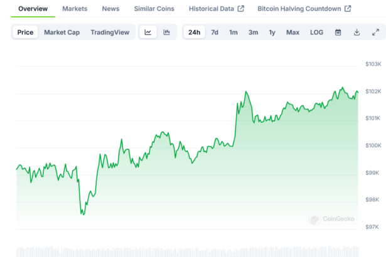Switch to line chart view icon
Image resolution: width=386 pixels, height=257 pixels.
pyautogui.click(x=147, y=33)
